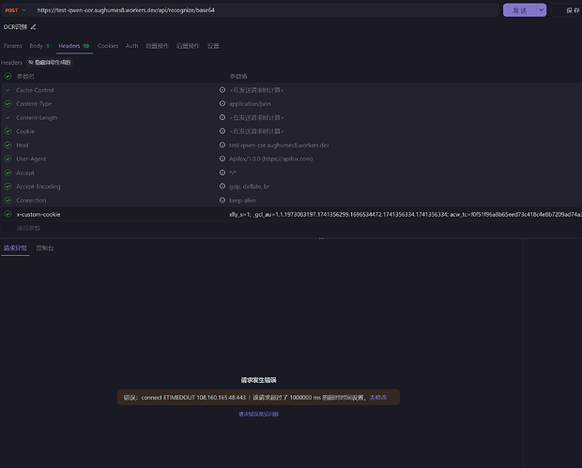Select the 请求异常 response tab
Screen dimensions: 582x468
(x=15, y=249)
